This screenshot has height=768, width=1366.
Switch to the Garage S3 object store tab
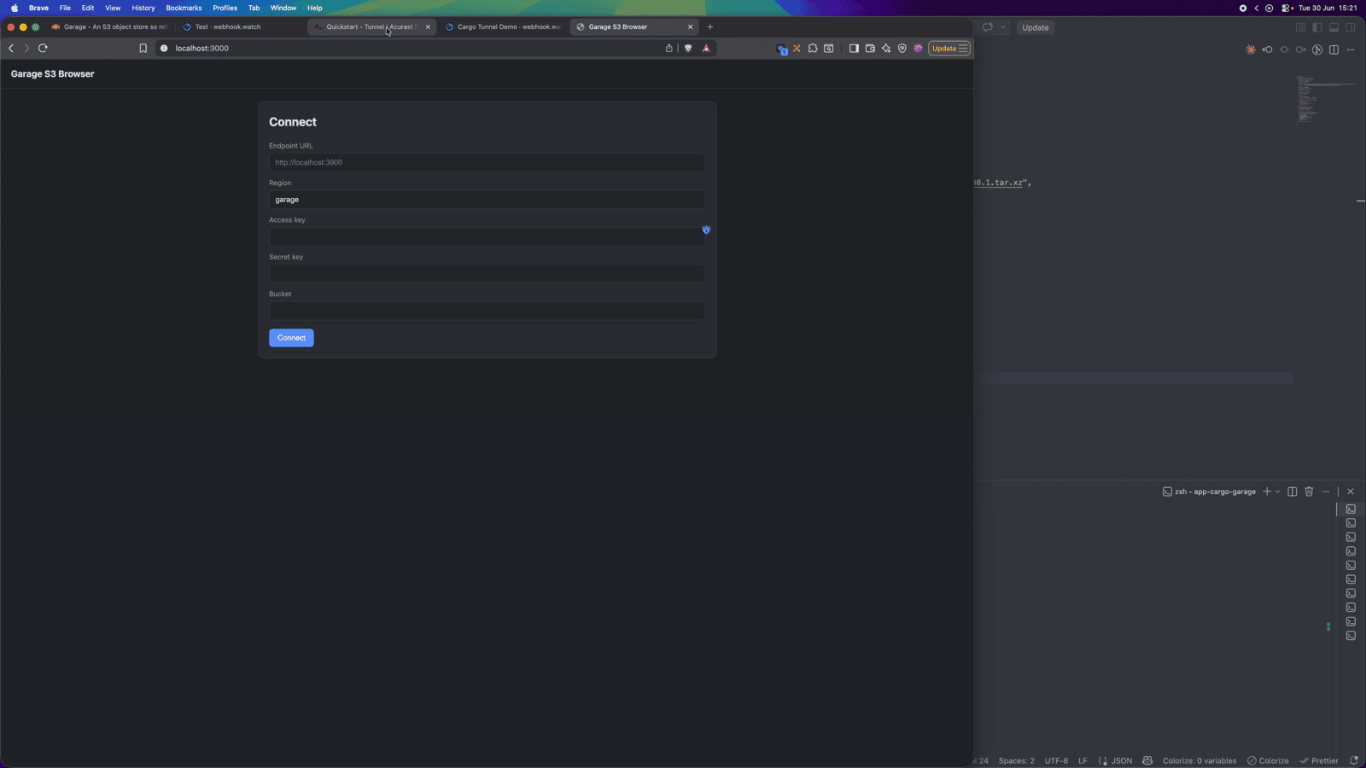pos(109,27)
